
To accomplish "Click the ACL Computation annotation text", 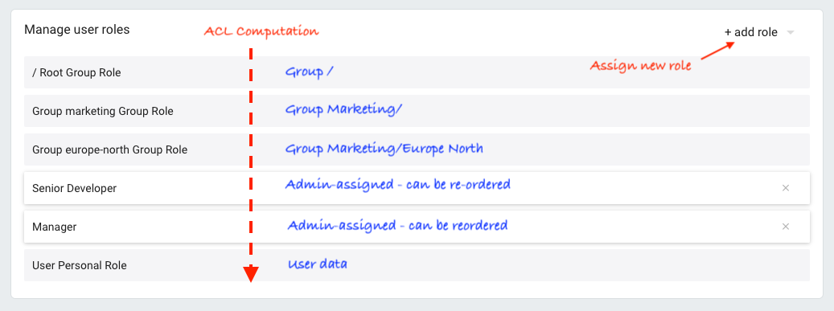I will click(261, 31).
